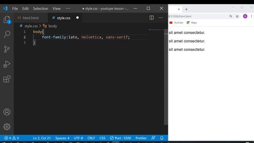This screenshot has height=143, width=254.
Task: Click the body selector on line 1
Action: click(37, 32)
